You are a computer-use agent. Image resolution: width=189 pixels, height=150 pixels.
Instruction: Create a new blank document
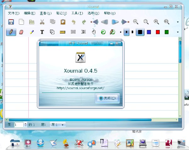21,22
